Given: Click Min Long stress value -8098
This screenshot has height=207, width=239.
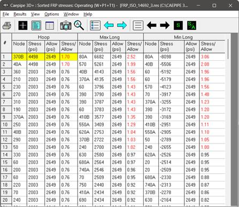Looking at the screenshot, I should tap(171, 57).
